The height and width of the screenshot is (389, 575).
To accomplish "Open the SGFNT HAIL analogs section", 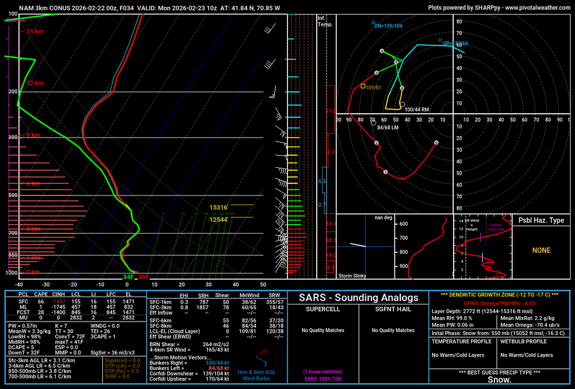I will pyautogui.click(x=393, y=310).
